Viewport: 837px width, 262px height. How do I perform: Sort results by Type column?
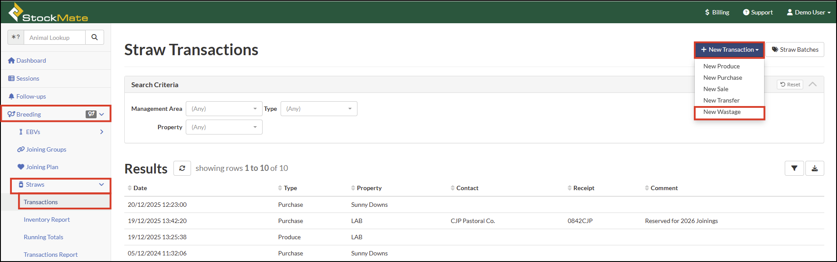pyautogui.click(x=288, y=188)
